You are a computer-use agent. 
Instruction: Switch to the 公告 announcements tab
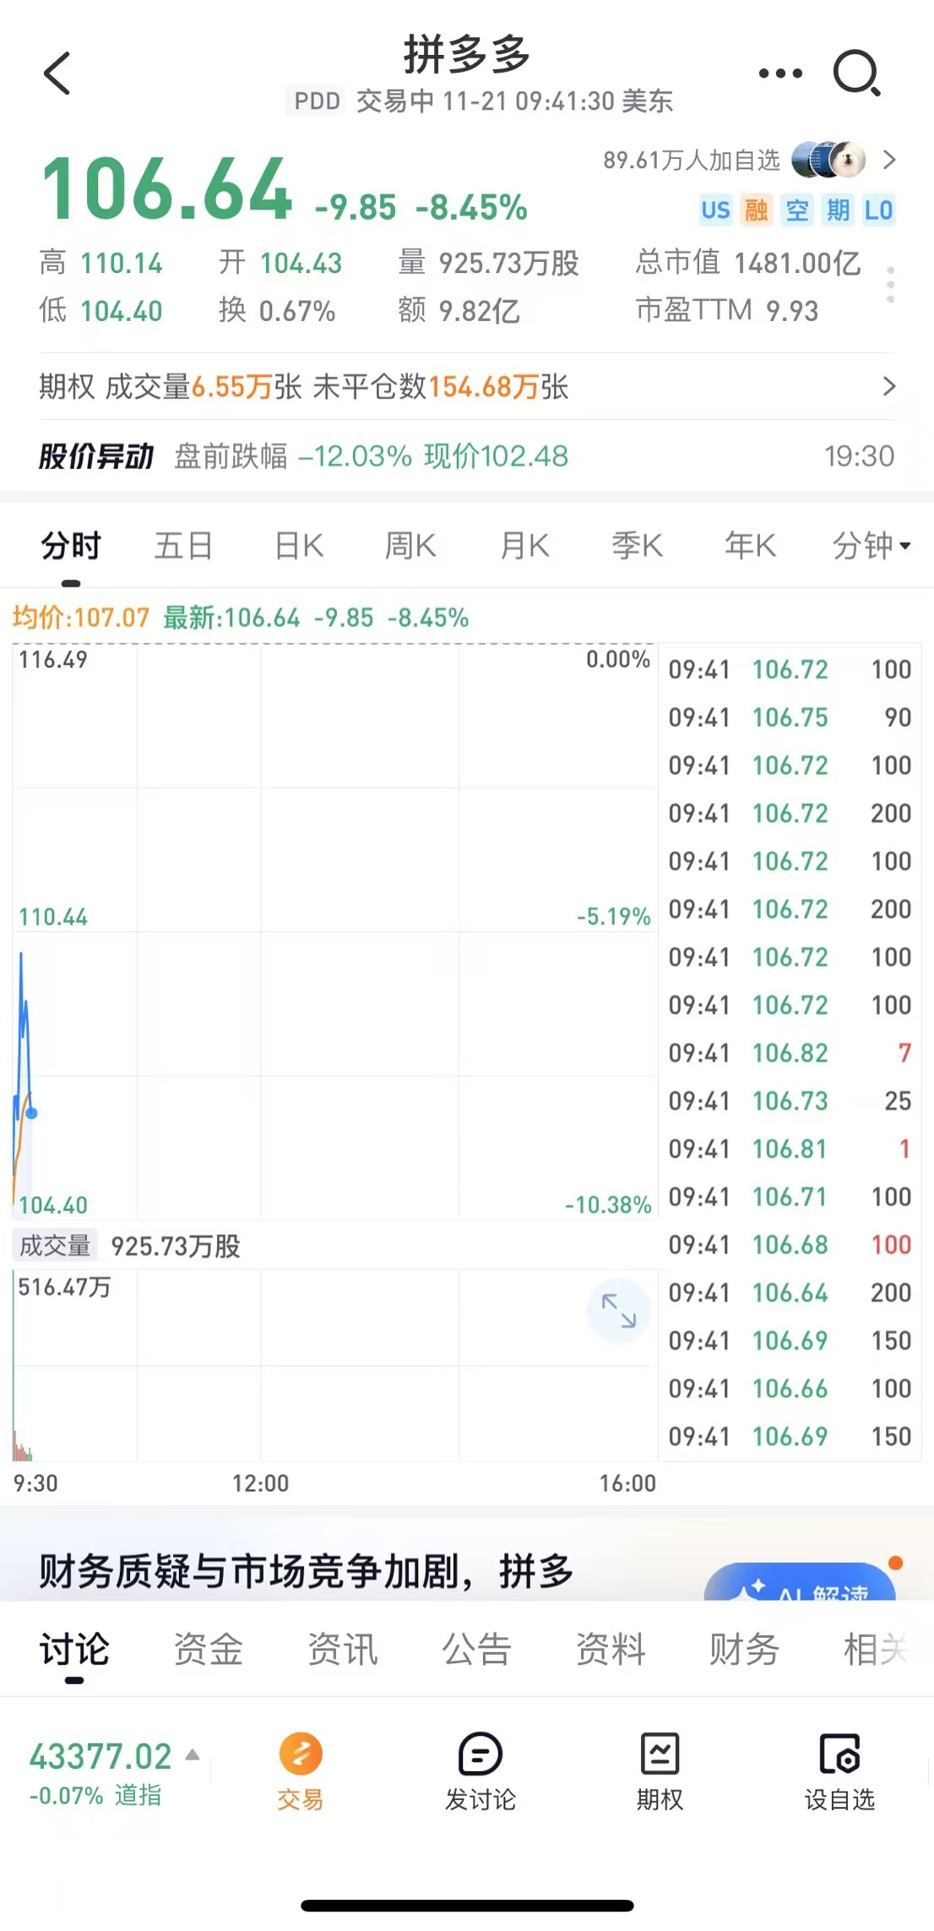click(x=477, y=1649)
